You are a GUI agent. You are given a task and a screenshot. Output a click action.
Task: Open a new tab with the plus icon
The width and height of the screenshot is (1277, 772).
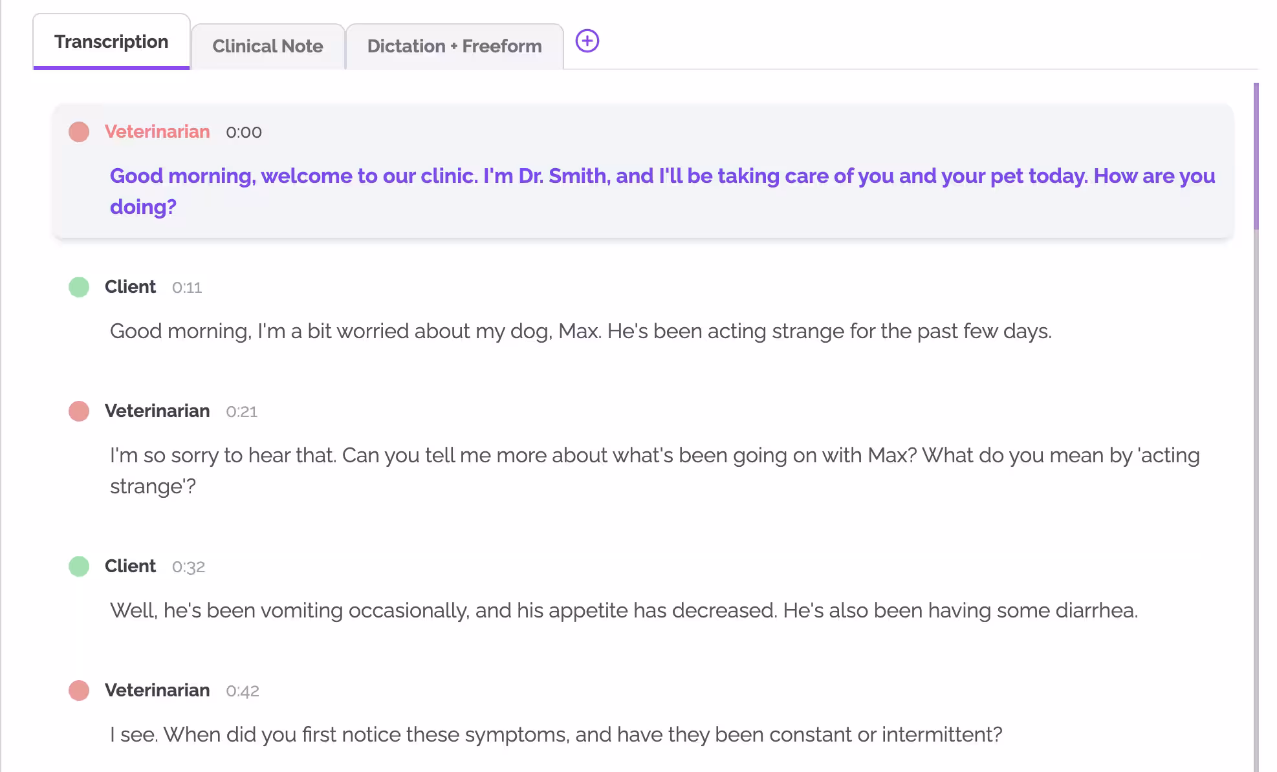click(587, 41)
